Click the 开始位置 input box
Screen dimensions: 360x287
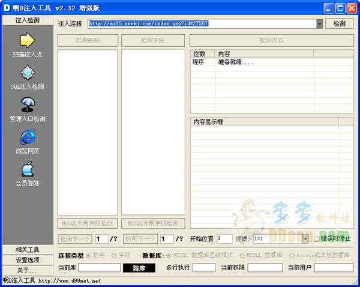[x=224, y=239]
